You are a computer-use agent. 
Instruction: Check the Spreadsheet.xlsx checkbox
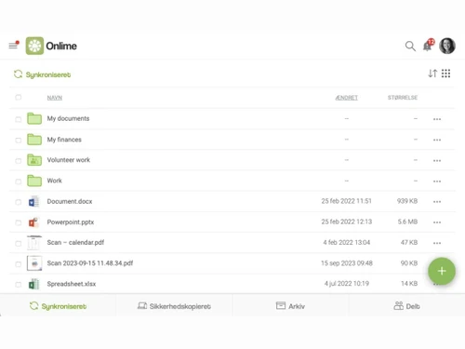pyautogui.click(x=19, y=285)
